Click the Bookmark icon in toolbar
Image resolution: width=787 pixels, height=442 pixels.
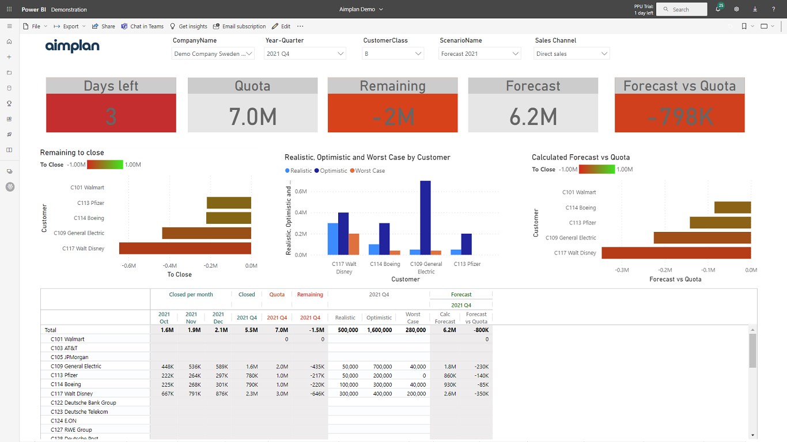[744, 26]
